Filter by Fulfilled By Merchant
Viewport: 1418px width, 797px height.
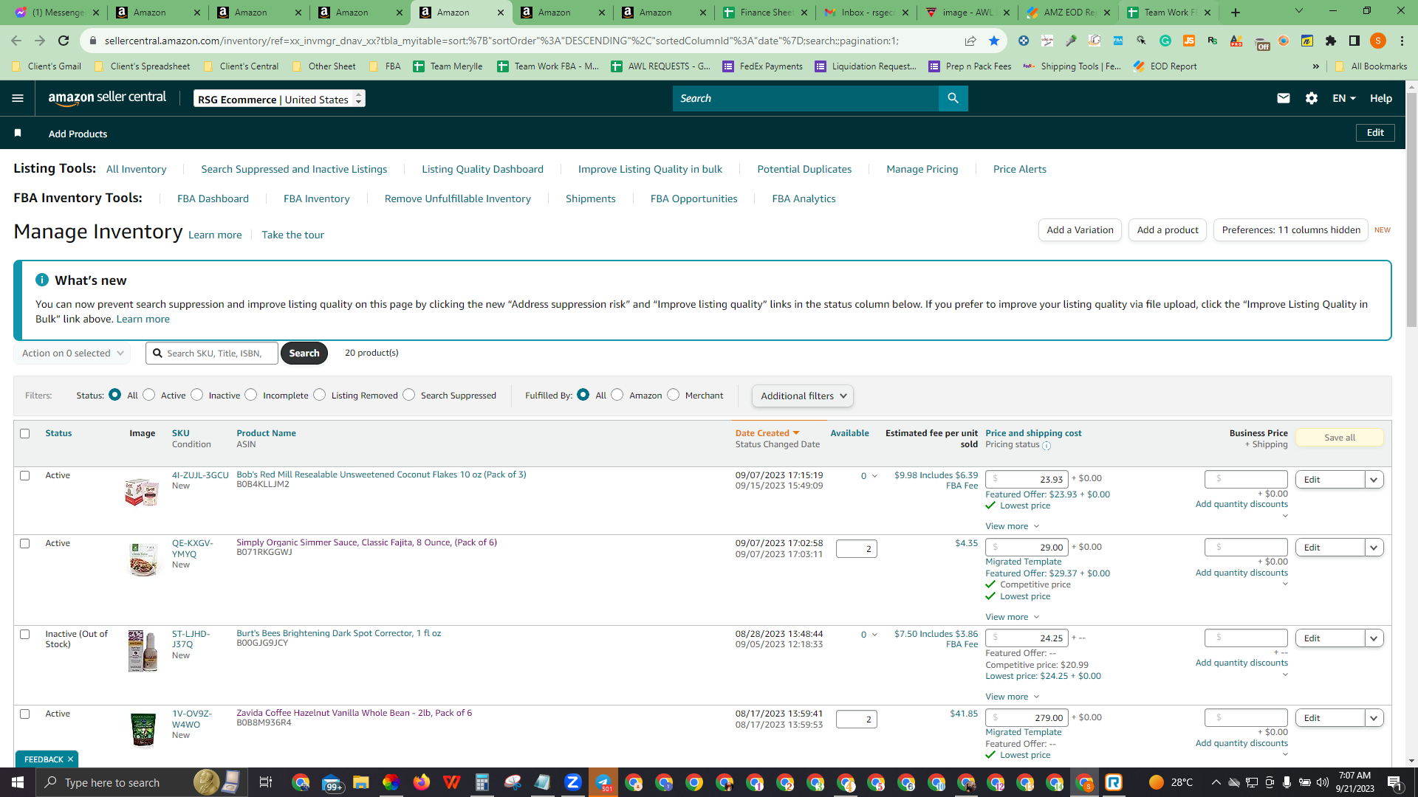674,395
